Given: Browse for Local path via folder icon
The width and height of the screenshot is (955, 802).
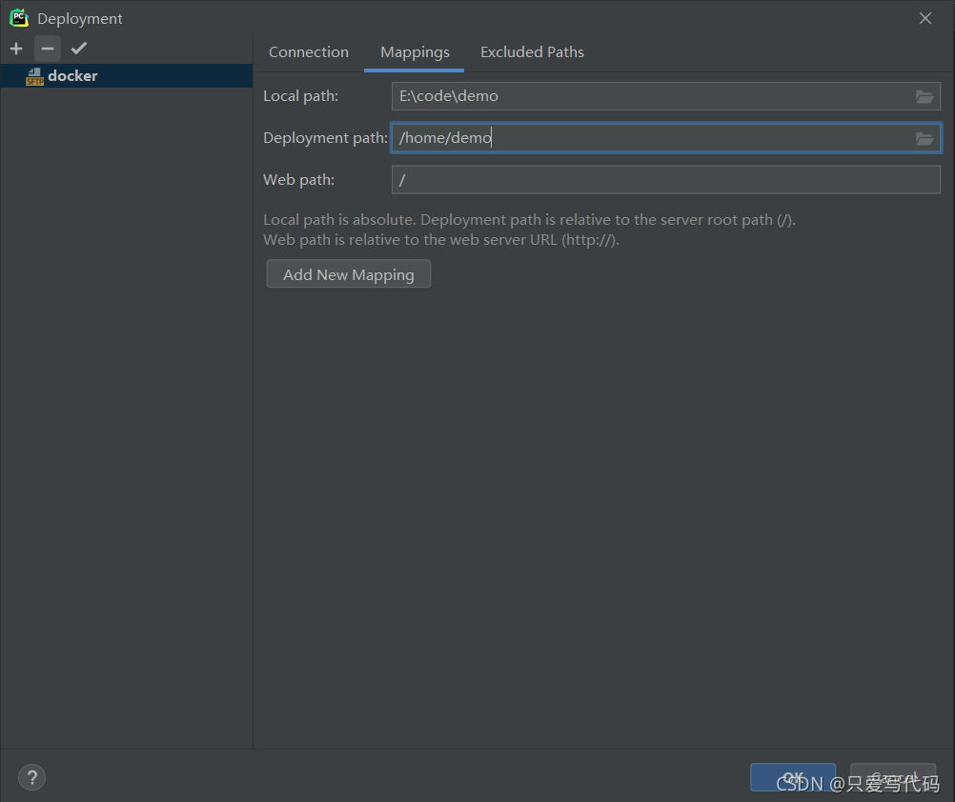Looking at the screenshot, I should coord(925,96).
